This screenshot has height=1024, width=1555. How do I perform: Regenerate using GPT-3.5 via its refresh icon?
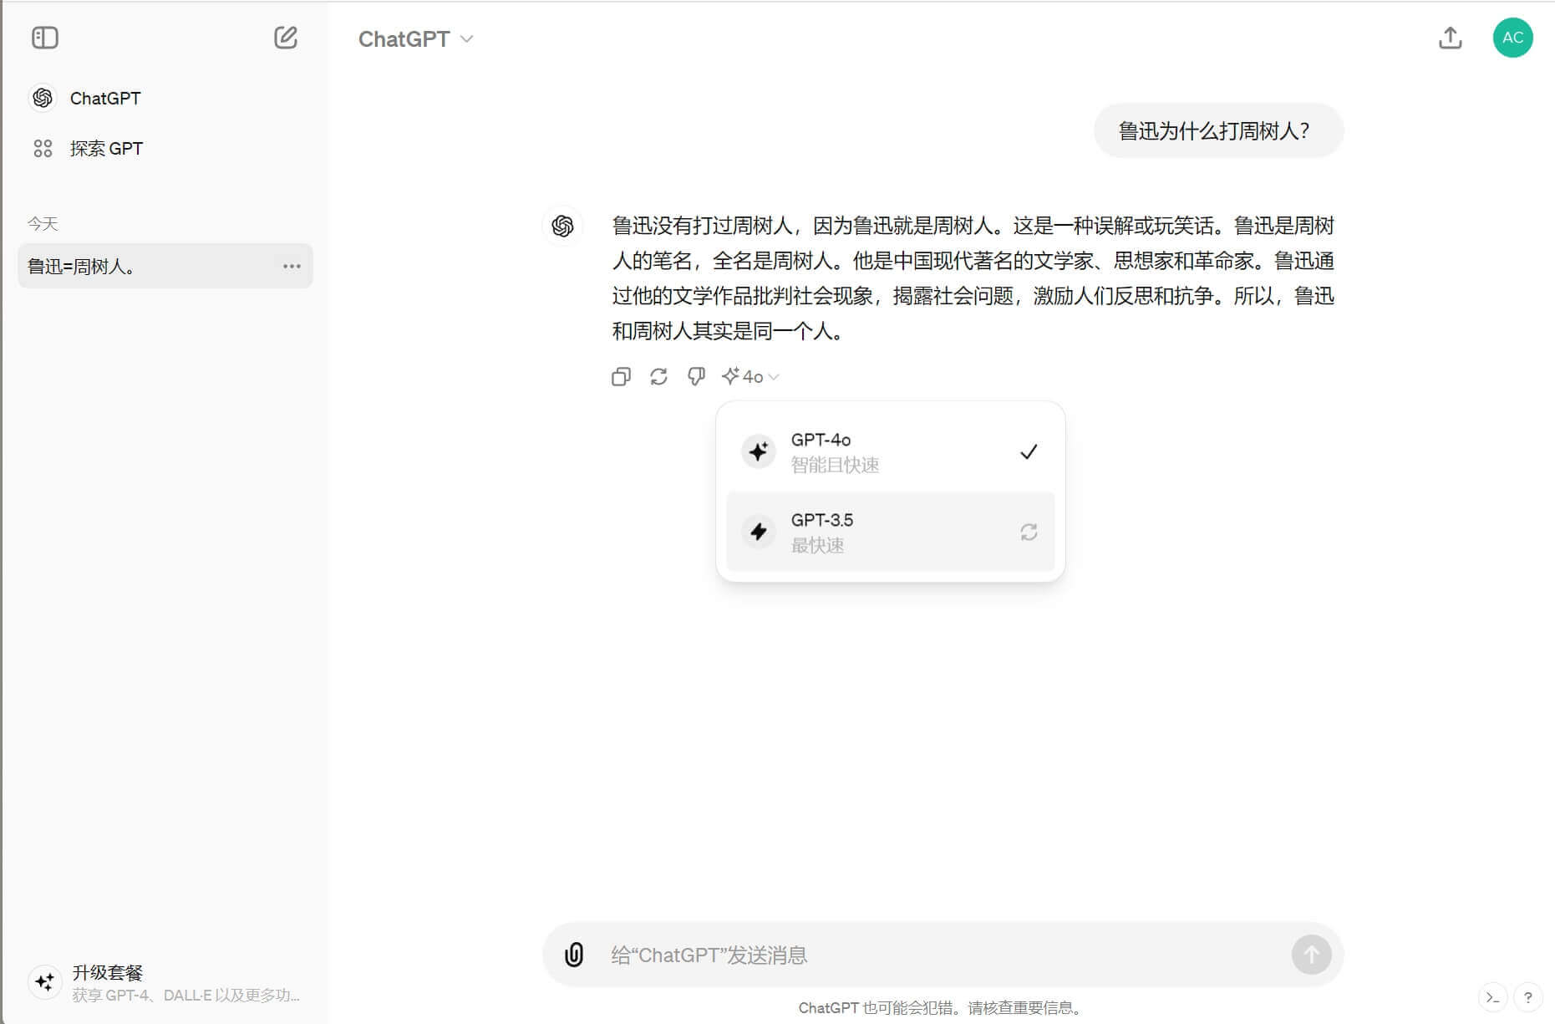coord(1029,532)
